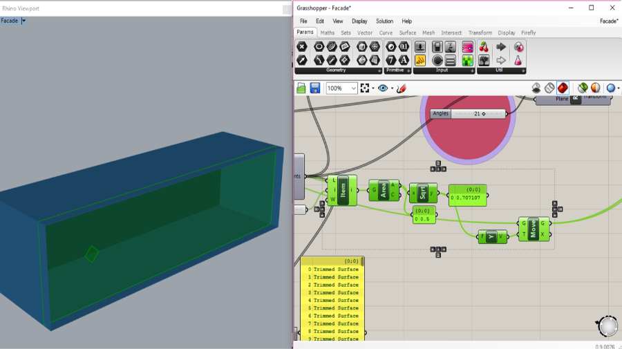
Task: Toggle only-selected preview green icon
Action: tap(583, 88)
